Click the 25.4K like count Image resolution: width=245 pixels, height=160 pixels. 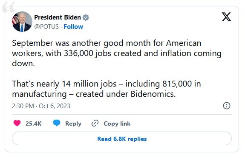33,124
